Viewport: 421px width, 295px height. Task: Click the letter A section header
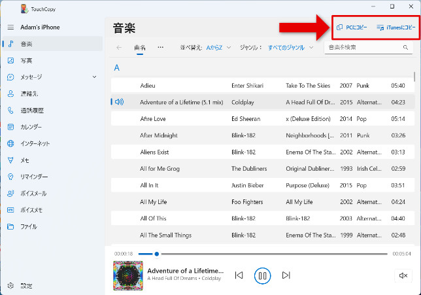coord(116,68)
